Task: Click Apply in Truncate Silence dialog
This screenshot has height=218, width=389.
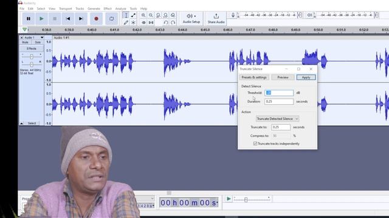Action: pyautogui.click(x=306, y=78)
